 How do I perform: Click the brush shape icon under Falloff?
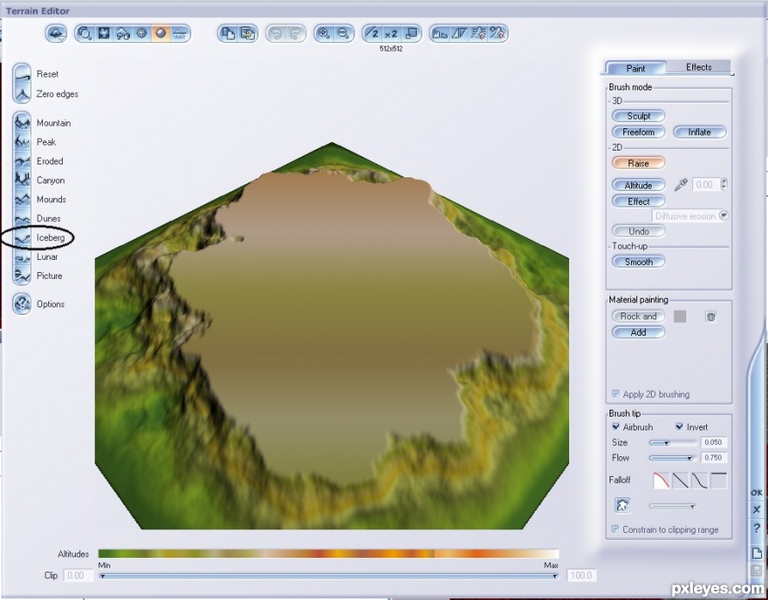pos(622,505)
